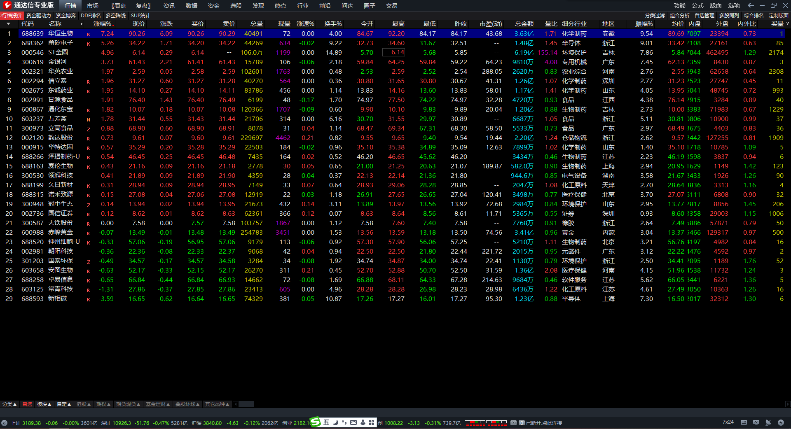This screenshot has width=791, height=429.
Task: Switch to SUP统计 sub-tab
Action: (140, 15)
